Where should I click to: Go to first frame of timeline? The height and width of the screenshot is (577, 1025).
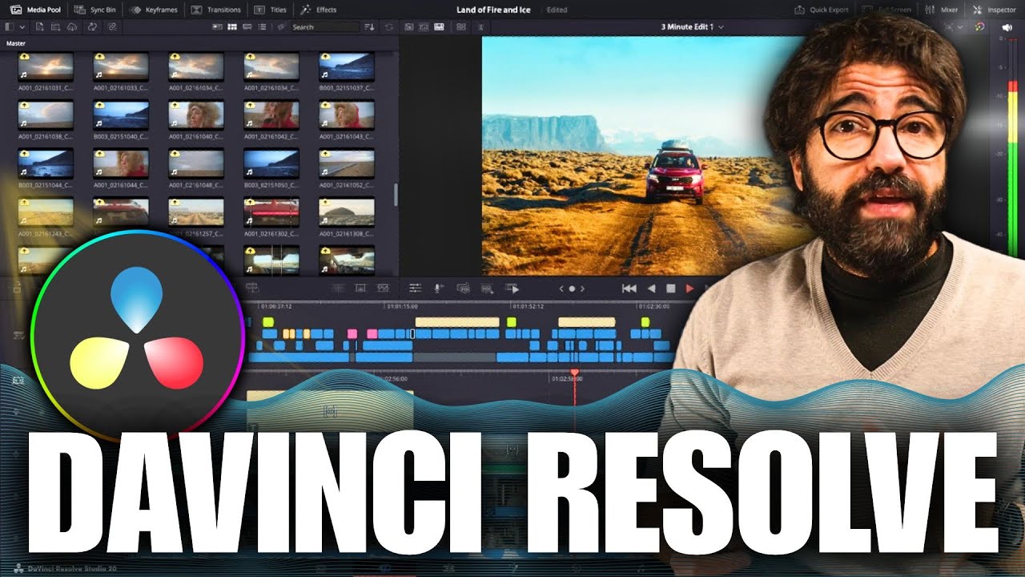coord(629,288)
